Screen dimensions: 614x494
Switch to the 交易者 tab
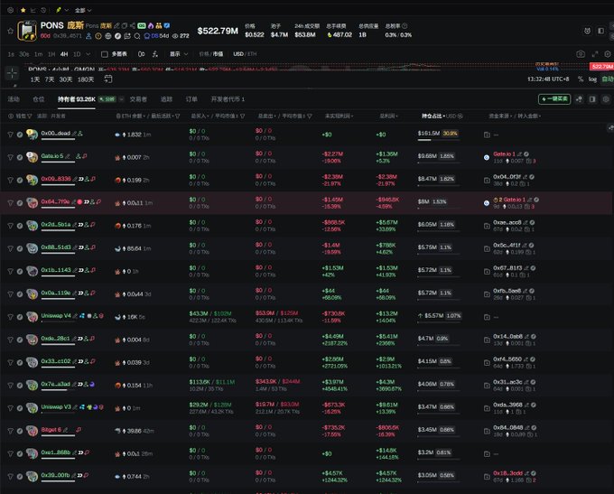coord(138,99)
